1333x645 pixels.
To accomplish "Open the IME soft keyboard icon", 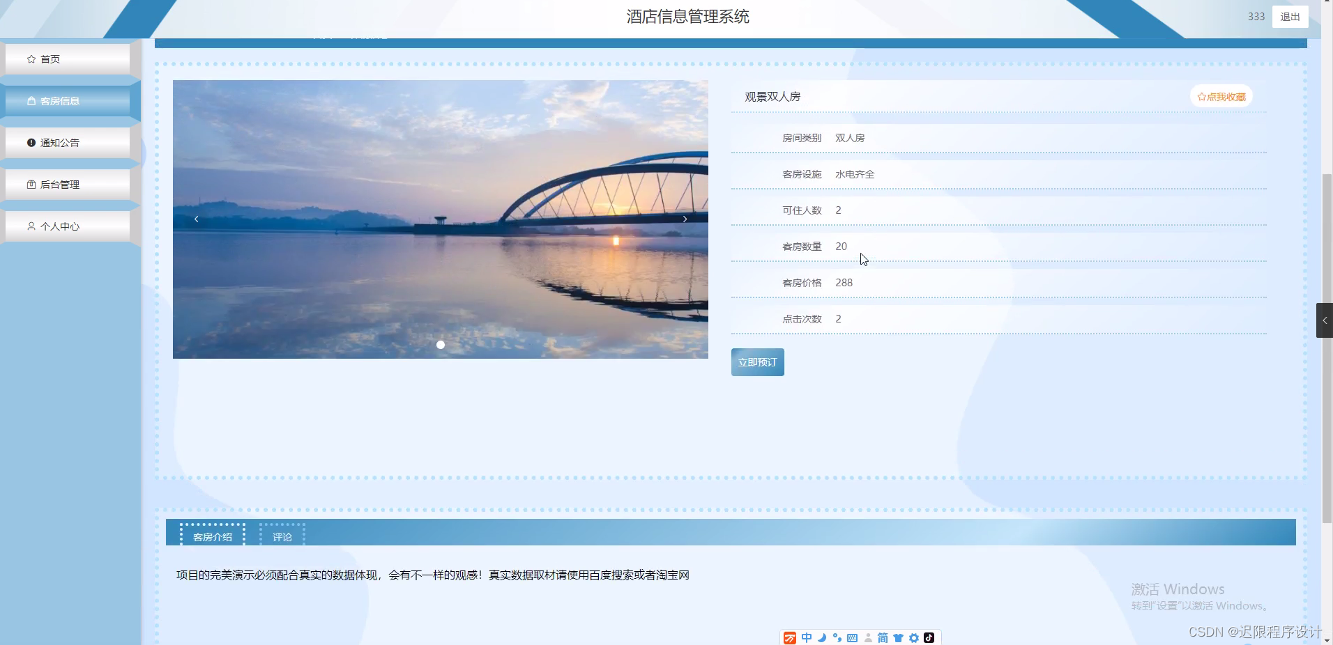I will coord(852,637).
